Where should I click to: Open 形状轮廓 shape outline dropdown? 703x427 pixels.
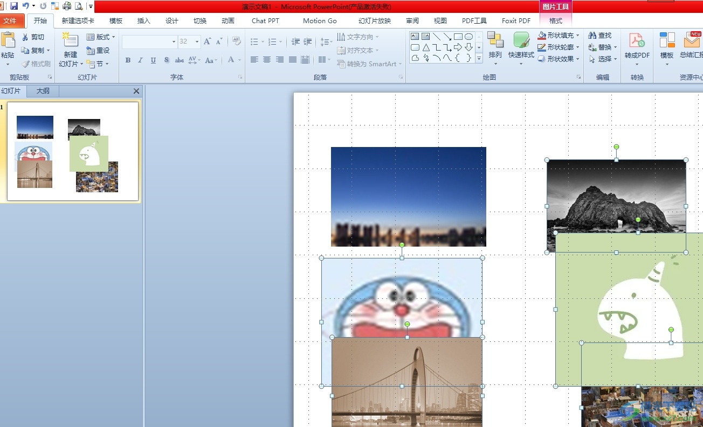coord(559,47)
